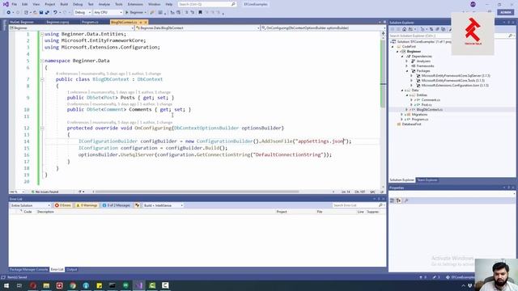Screen dimensions: 518x291
Task: Select Program.cs in Solution Explorer tree
Action: tap(420, 120)
